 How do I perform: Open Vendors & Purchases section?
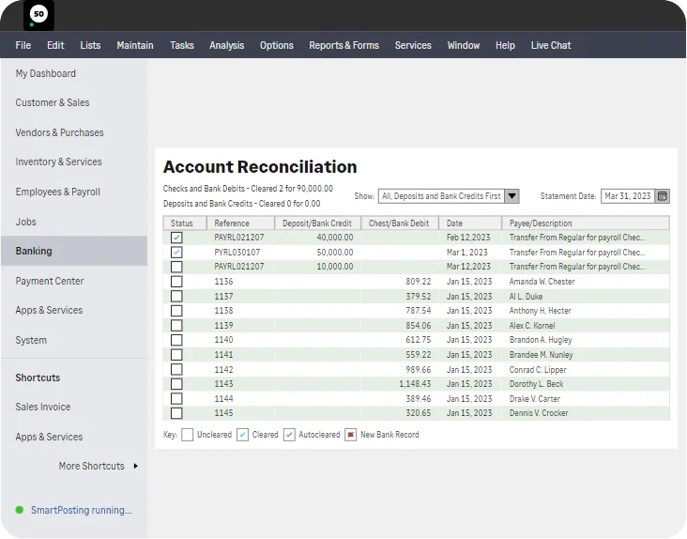(x=59, y=132)
